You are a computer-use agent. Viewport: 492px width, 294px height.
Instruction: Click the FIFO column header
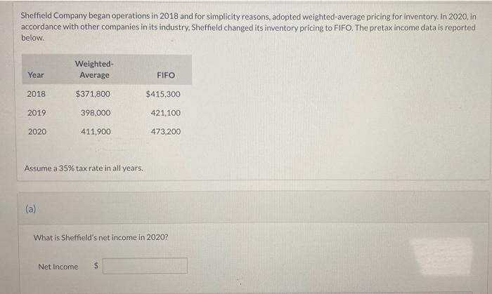[166, 76]
